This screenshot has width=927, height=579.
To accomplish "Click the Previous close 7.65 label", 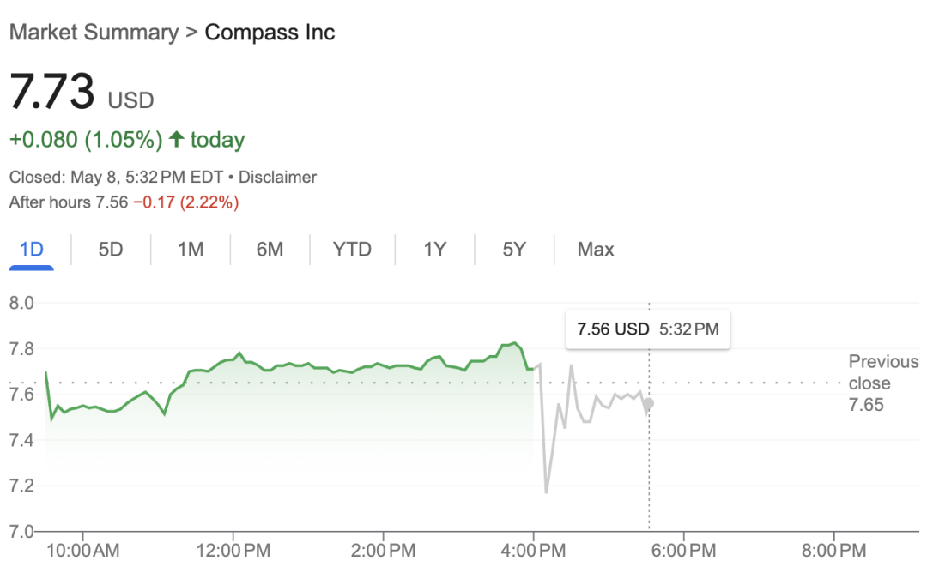I will tap(882, 383).
